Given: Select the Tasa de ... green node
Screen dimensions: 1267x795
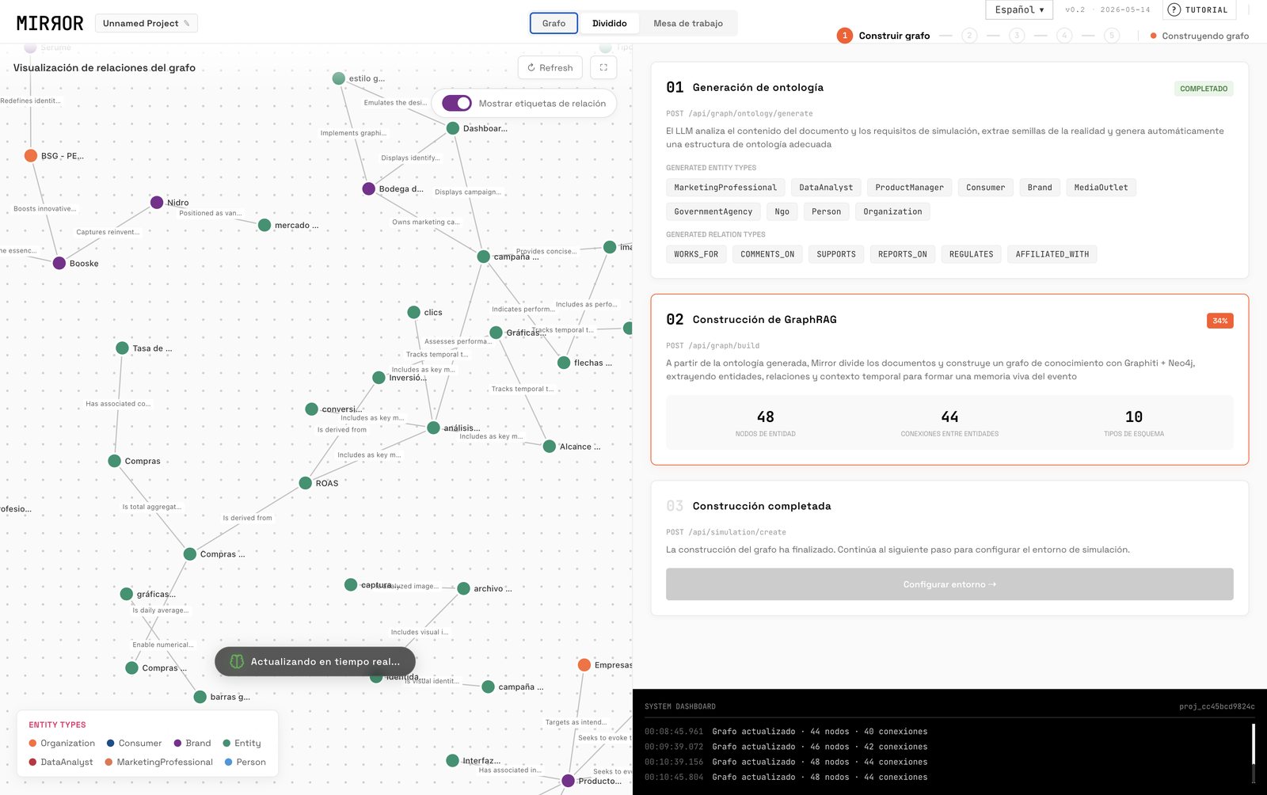Looking at the screenshot, I should pyautogui.click(x=122, y=348).
